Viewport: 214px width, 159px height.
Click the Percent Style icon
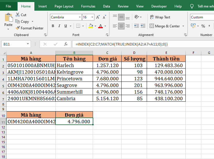pos(203,26)
